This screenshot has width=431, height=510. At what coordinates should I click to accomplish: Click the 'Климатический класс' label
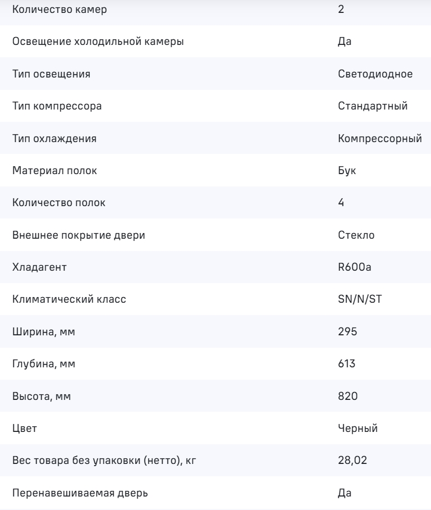pyautogui.click(x=61, y=299)
